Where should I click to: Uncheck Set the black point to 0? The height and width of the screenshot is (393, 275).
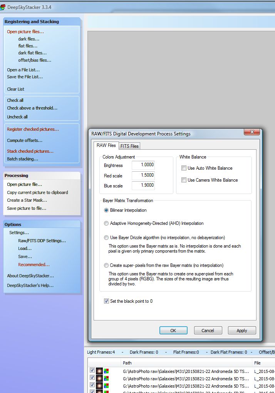point(106,301)
